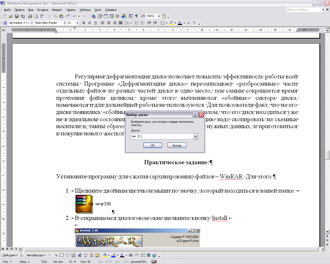This screenshot has height=264, width=330.
Task: Click the superscript x² button
Action: coord(189,23)
